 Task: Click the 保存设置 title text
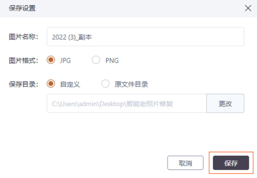(x=22, y=8)
